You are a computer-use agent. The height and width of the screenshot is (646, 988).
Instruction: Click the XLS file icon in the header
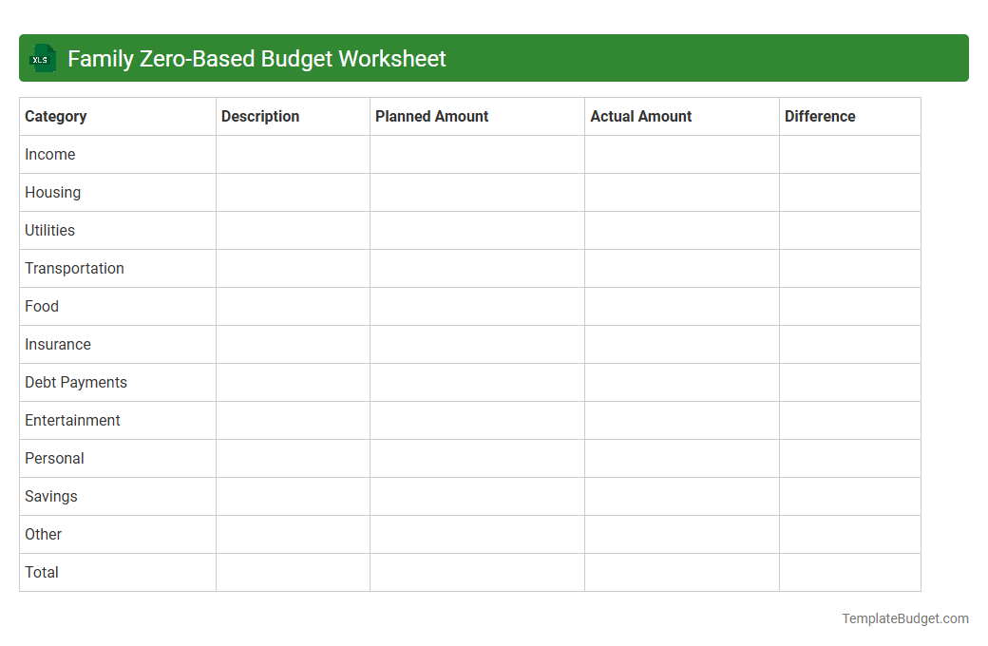tap(42, 58)
